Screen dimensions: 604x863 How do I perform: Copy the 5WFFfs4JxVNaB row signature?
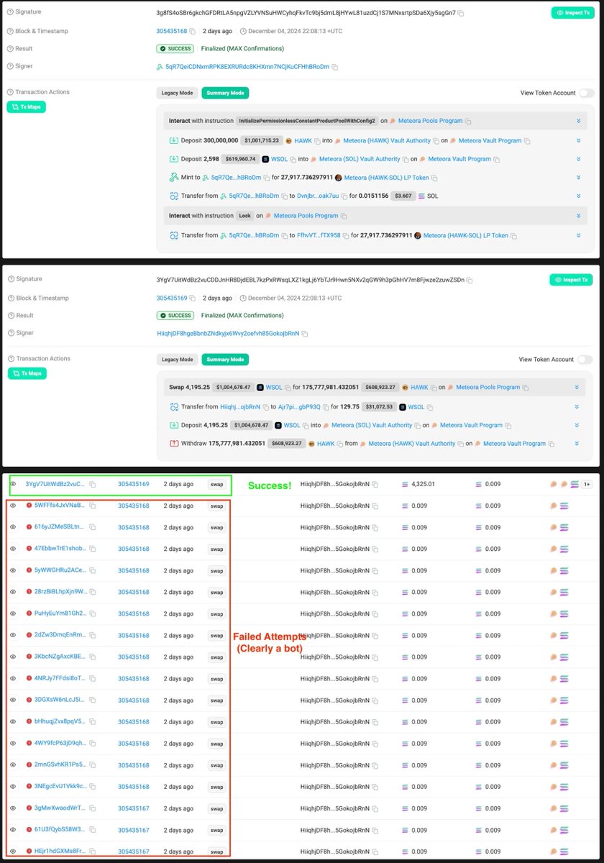tap(92, 506)
